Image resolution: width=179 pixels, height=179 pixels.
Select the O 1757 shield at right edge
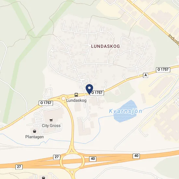(163, 70)
